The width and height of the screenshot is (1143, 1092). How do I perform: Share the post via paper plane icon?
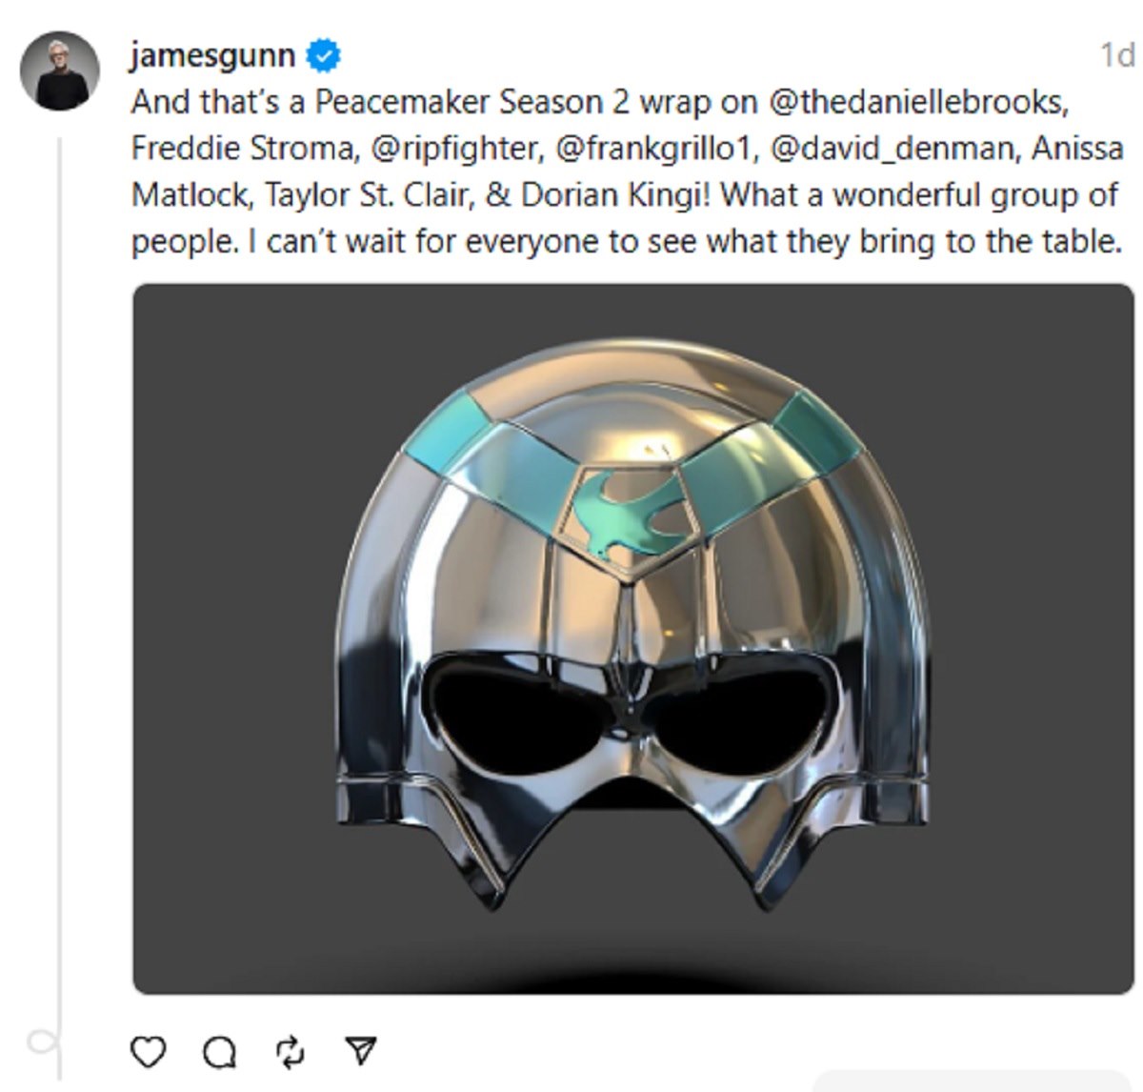361,1050
